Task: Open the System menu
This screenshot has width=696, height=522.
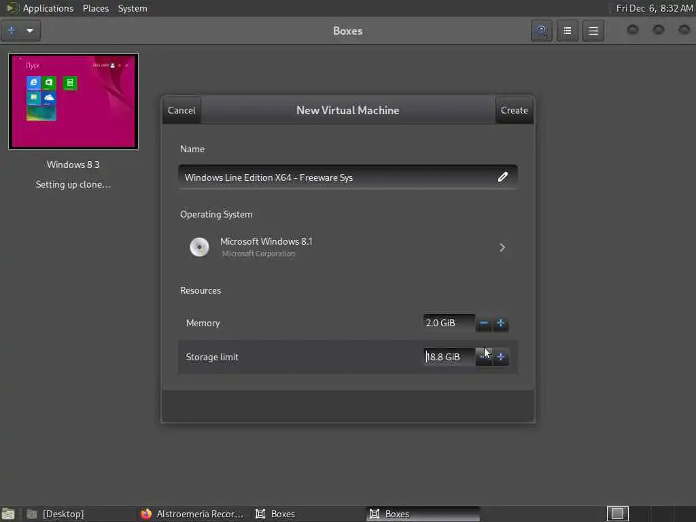Action: 133,8
